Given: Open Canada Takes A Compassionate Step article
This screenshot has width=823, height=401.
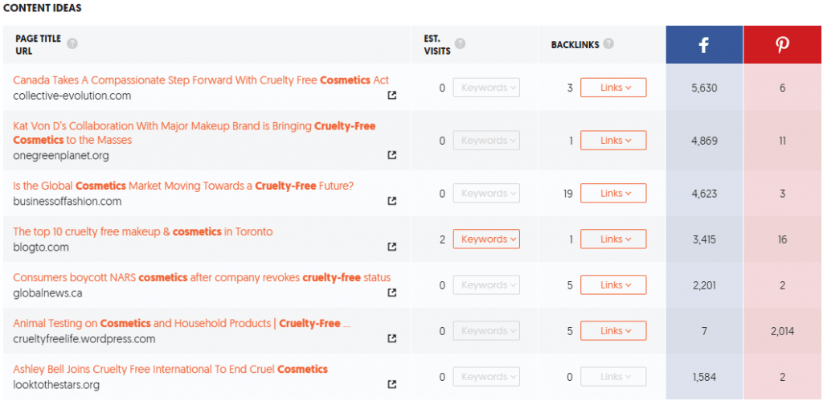Looking at the screenshot, I should 201,80.
